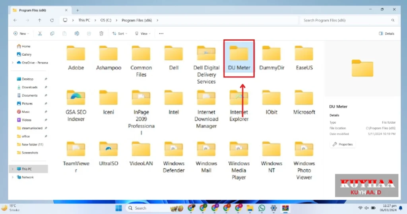Expand the OneDrive tree node
The height and width of the screenshot is (214, 407).
click(x=12, y=62)
